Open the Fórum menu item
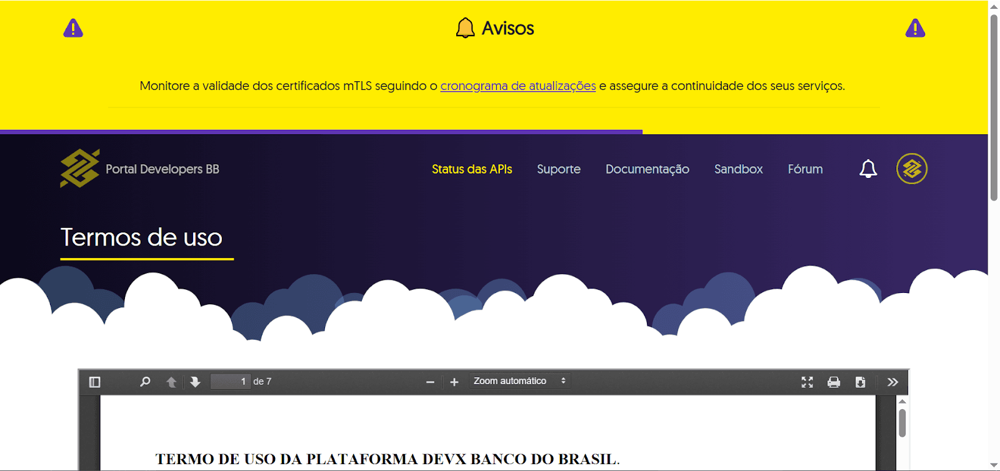 (805, 169)
